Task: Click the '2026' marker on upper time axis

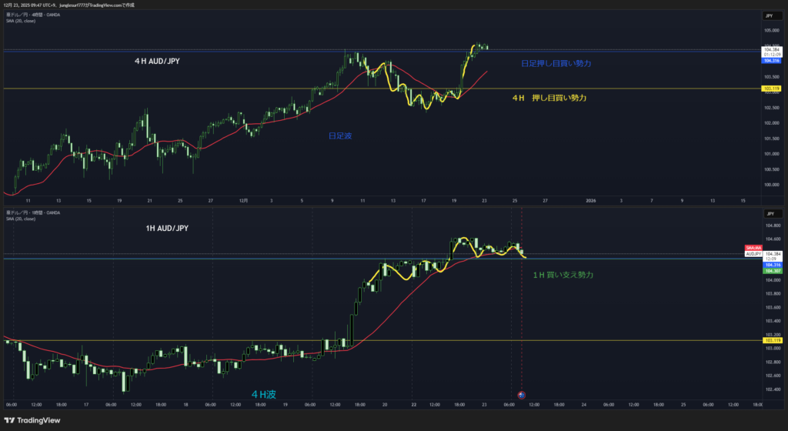Action: 590,200
